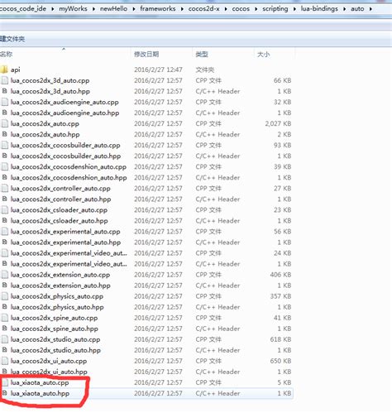Navigate to frameworks in address bar
The width and height of the screenshot is (392, 413).
tap(158, 9)
